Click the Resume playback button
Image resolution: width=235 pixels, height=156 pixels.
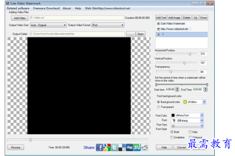pyautogui.click(x=16, y=147)
